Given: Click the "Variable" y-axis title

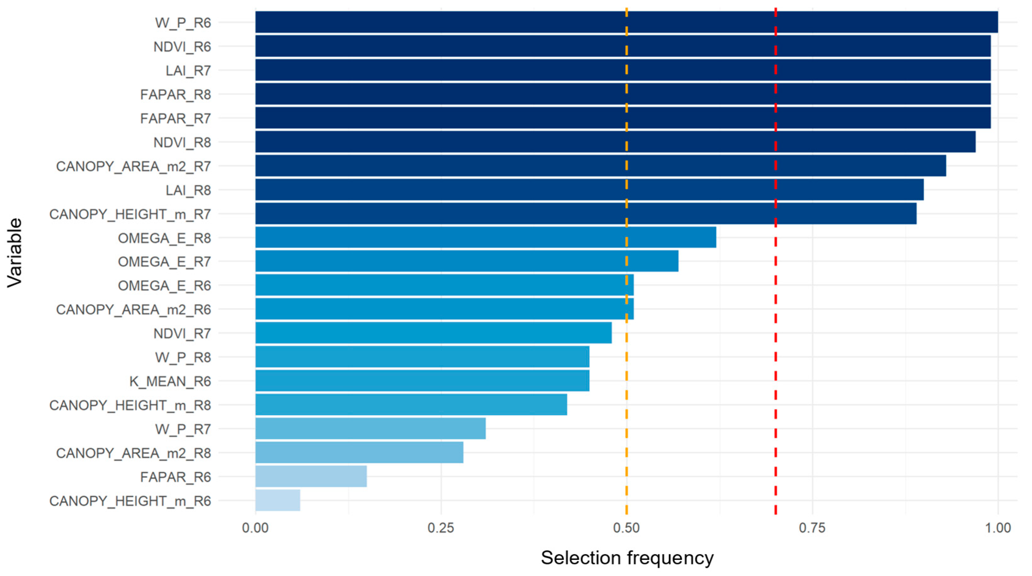Looking at the screenshot, I should click(15, 253).
